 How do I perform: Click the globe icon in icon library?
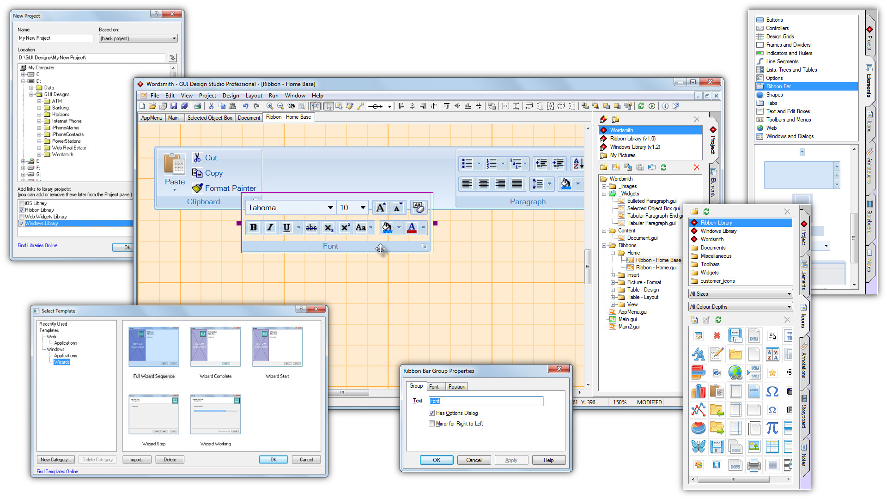(x=735, y=373)
